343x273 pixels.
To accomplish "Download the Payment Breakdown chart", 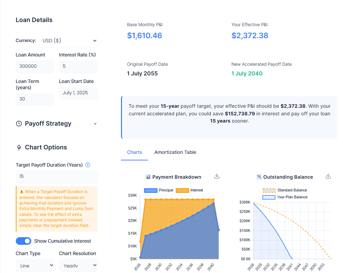I will (217, 176).
